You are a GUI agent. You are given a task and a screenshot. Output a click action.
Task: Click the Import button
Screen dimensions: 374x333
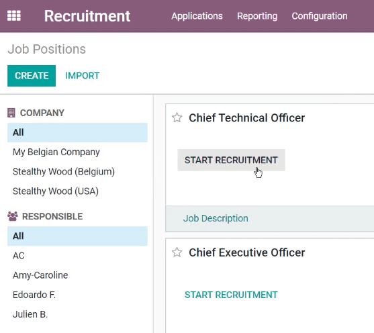(83, 76)
